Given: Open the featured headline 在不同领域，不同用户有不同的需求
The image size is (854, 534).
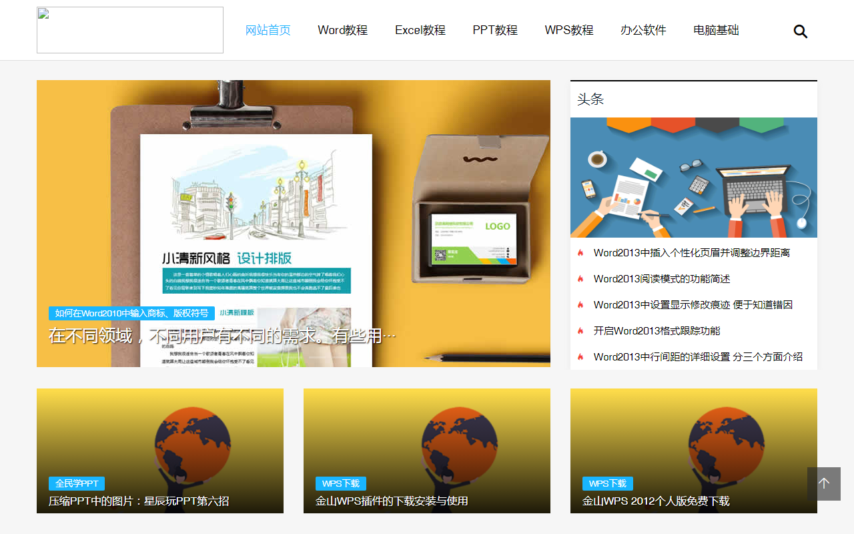Looking at the screenshot, I should point(222,336).
